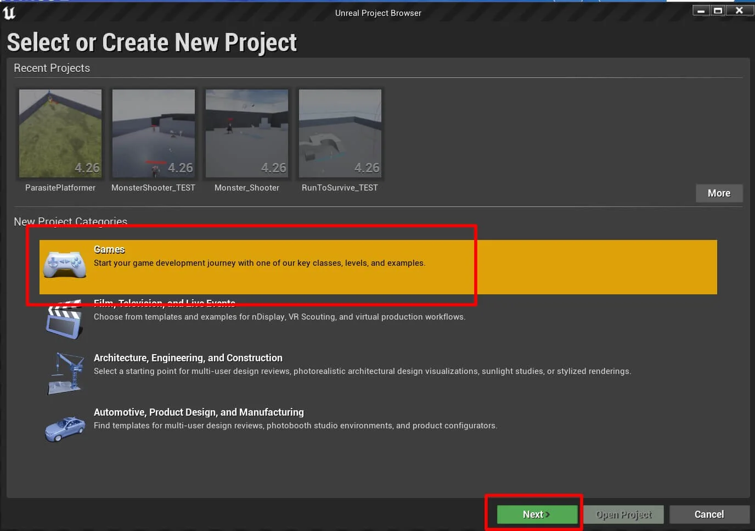755x531 pixels.
Task: Minimize the Unreal Project Browser window
Action: point(701,10)
